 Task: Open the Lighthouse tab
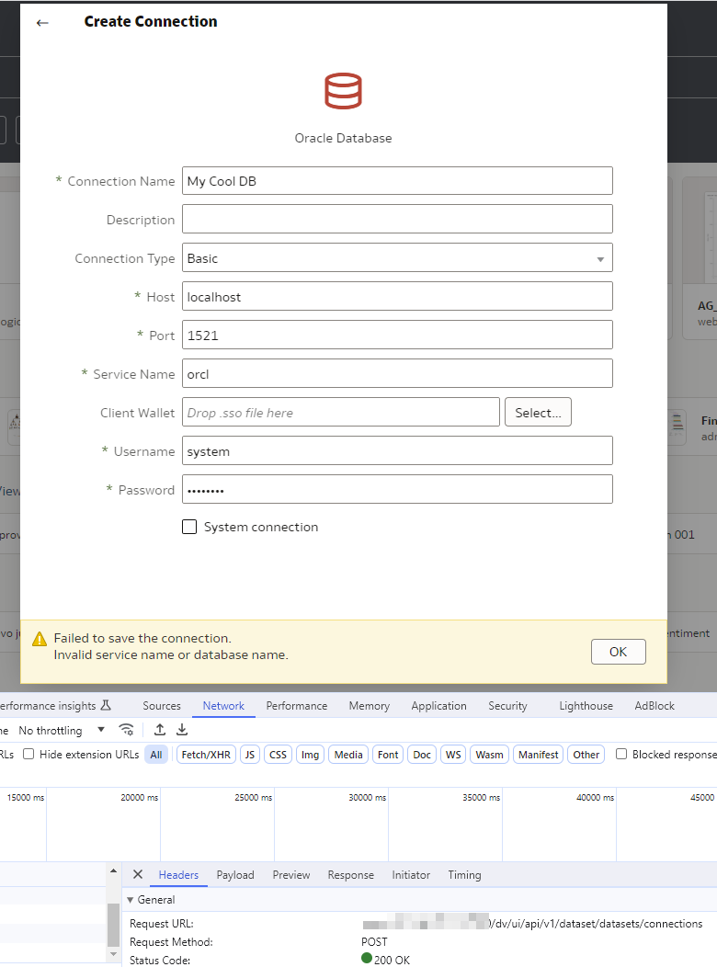pyautogui.click(x=586, y=706)
